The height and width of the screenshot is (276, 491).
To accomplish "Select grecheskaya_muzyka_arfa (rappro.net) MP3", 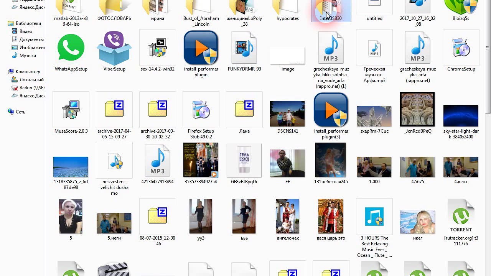I will click(x=417, y=48).
